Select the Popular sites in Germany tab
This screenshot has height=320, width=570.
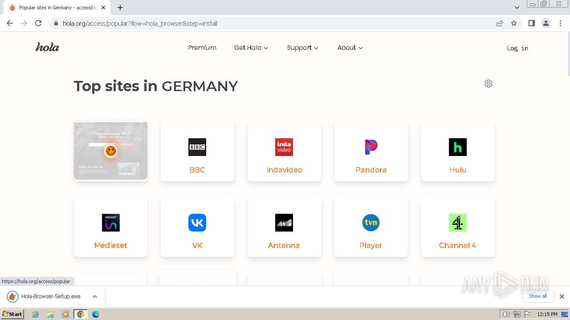pyautogui.click(x=57, y=8)
